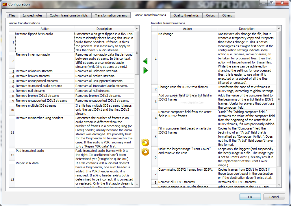Switch to the Files tab
Screen dimensions: 291x206
click(12, 15)
